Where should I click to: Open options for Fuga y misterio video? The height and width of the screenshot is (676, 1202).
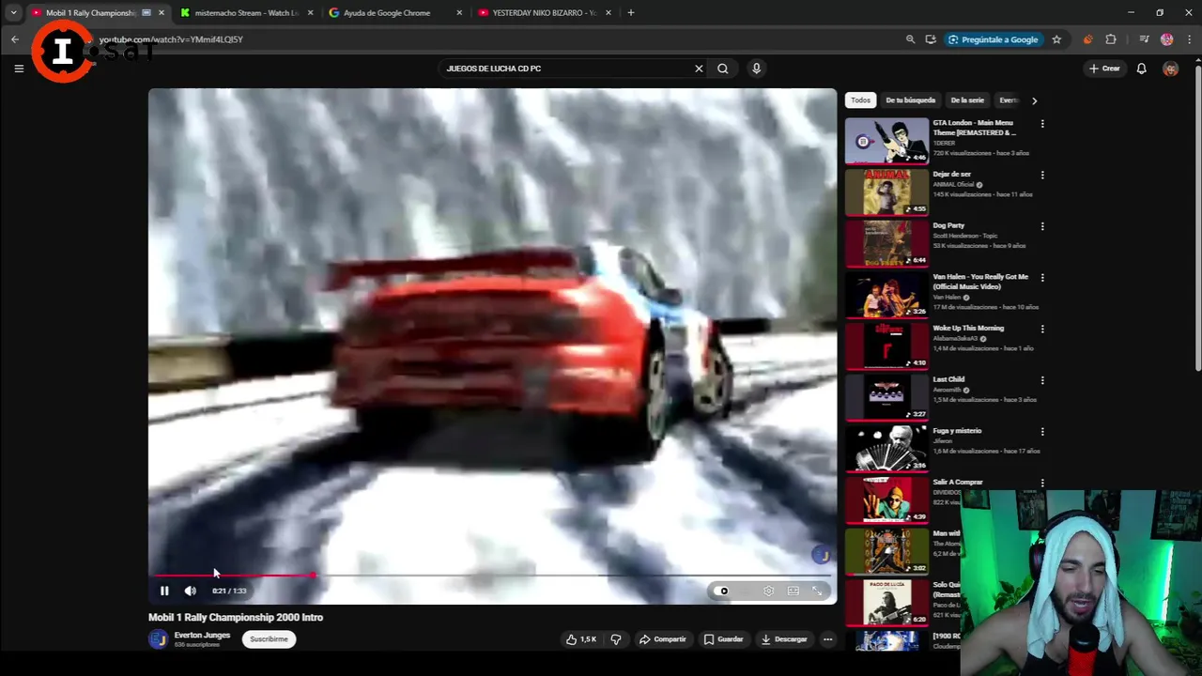[x=1042, y=432]
